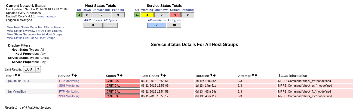View Host Status Detail For All Host Groups
The width and height of the screenshot is (353, 110).
coord(35,27)
